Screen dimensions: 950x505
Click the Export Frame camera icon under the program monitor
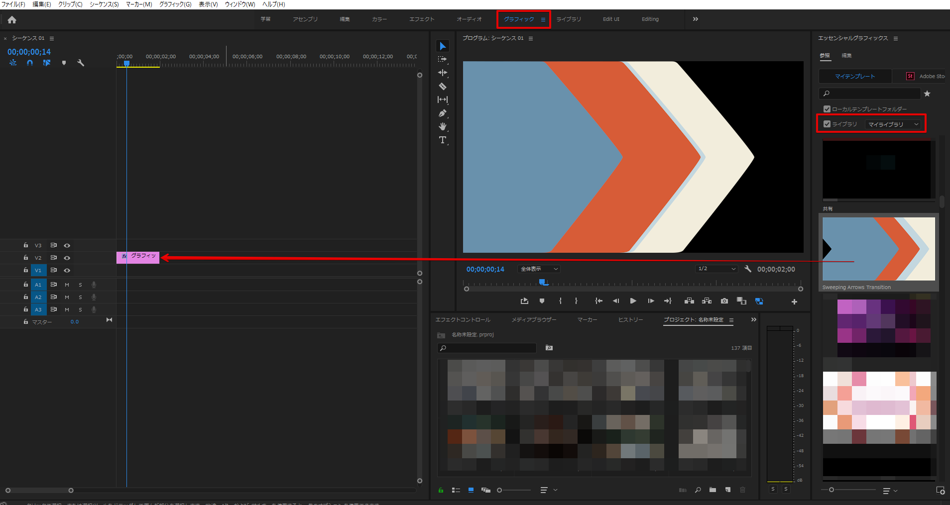point(724,301)
